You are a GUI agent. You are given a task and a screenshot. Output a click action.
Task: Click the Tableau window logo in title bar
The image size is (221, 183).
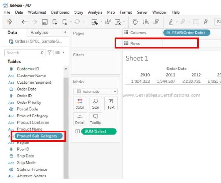(x=5, y=5)
